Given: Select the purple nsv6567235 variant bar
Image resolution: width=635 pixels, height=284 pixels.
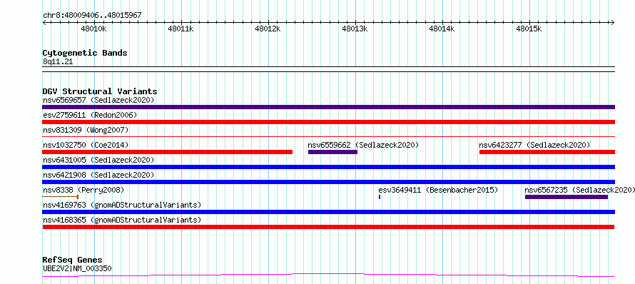Looking at the screenshot, I should click(567, 197).
